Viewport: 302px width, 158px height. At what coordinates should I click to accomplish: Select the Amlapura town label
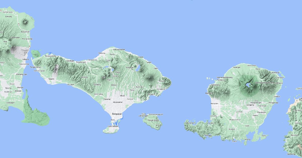(x=160, y=89)
